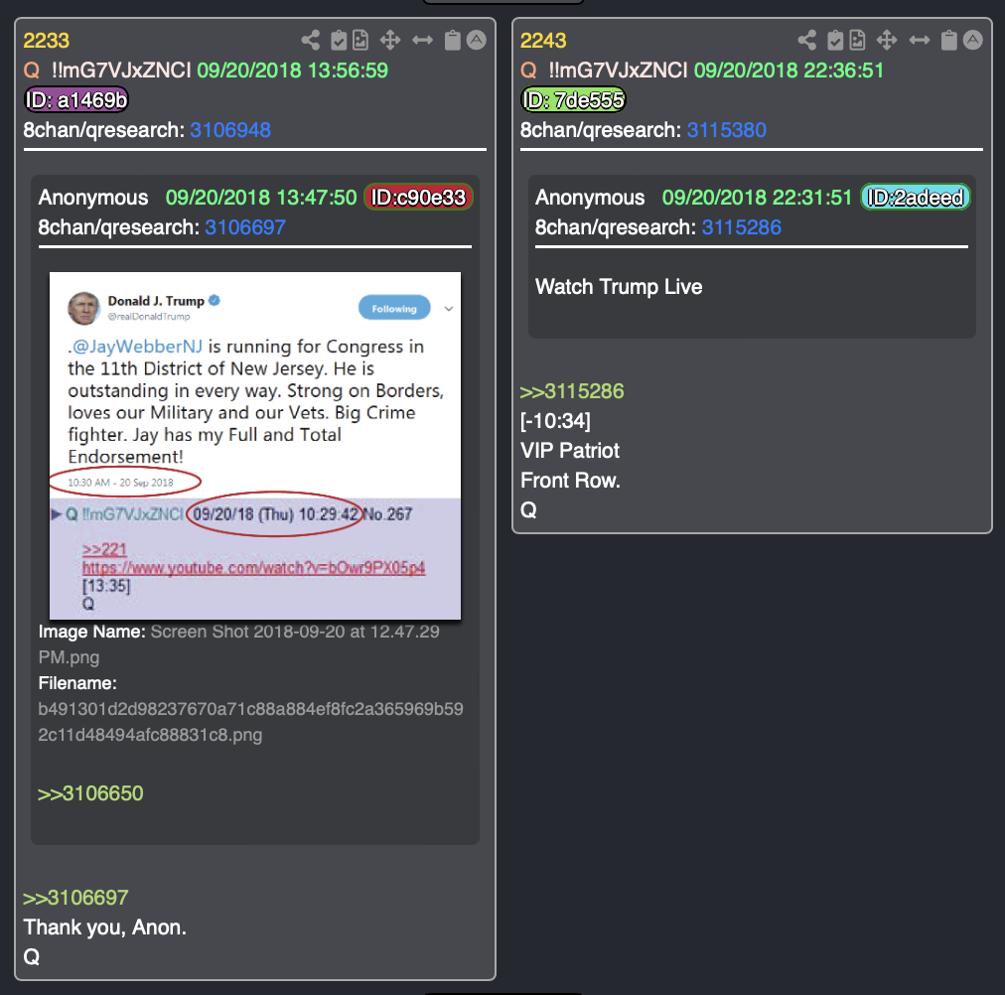Screen dimensions: 1005x995
Task: Click the circled A icon on post 2243
Action: [973, 40]
